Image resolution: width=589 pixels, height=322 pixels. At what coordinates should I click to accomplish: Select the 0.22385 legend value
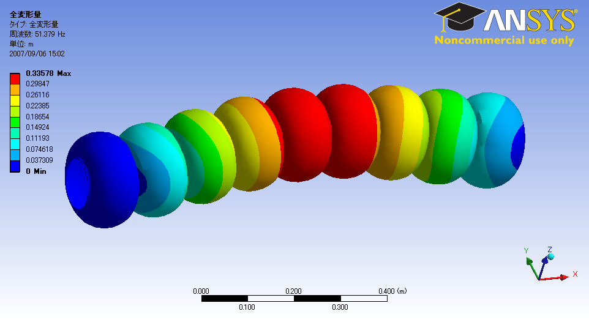click(37, 105)
